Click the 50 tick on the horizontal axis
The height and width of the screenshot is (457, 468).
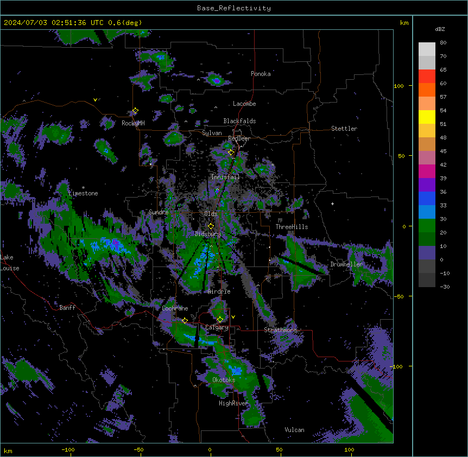280,449
